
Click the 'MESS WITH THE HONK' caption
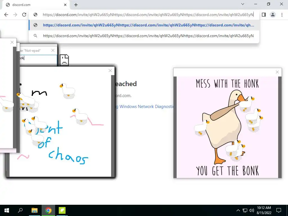[227, 84]
